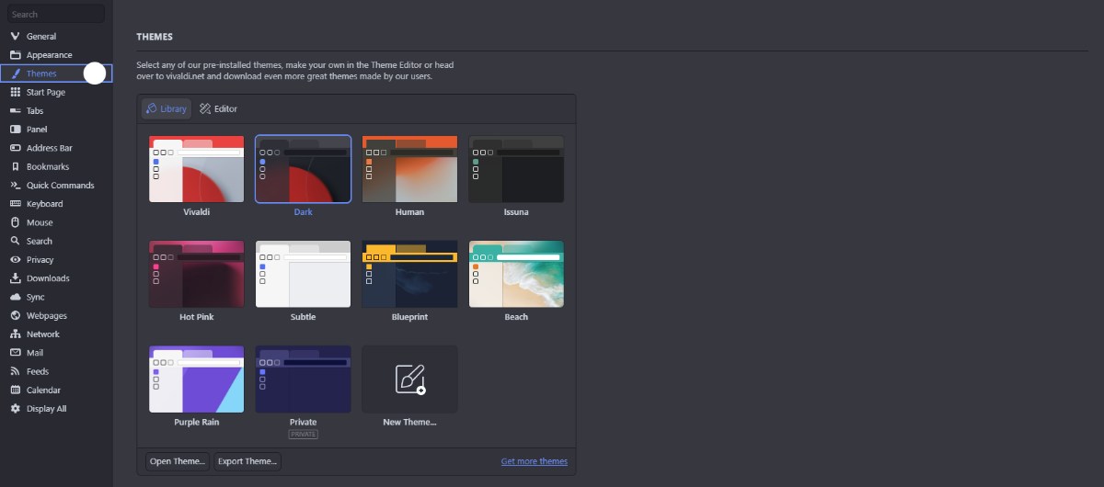
Task: Open Privacy settings section
Action: [56, 259]
